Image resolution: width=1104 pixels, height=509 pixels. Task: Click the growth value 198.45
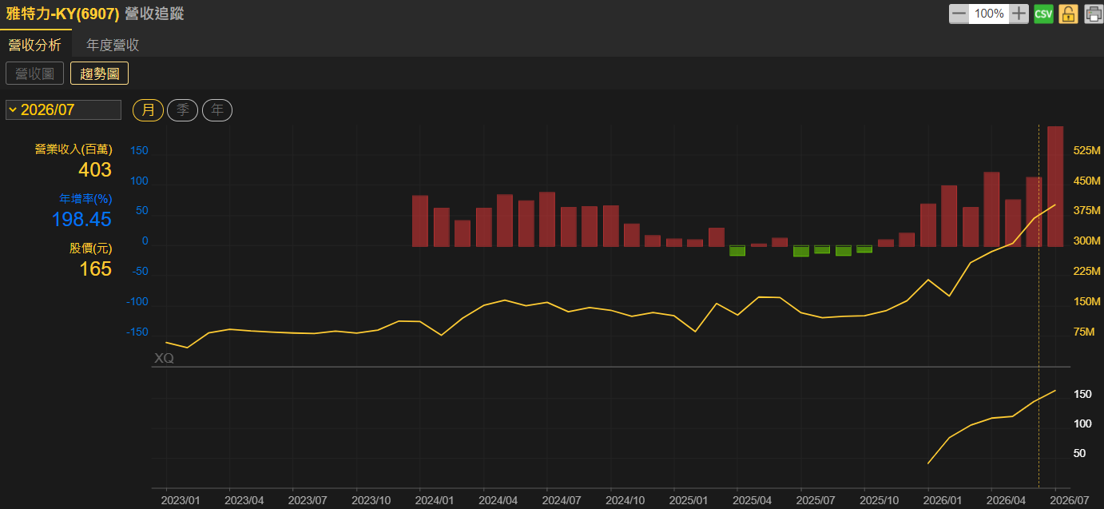tap(81, 219)
